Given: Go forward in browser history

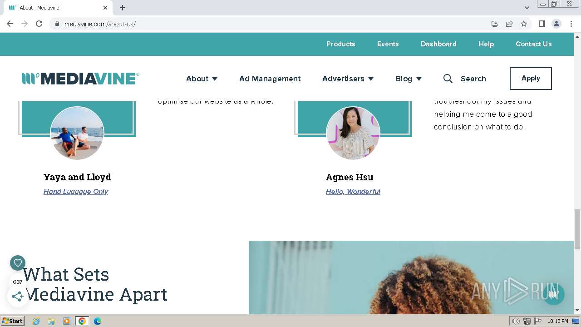Looking at the screenshot, I should point(25,24).
